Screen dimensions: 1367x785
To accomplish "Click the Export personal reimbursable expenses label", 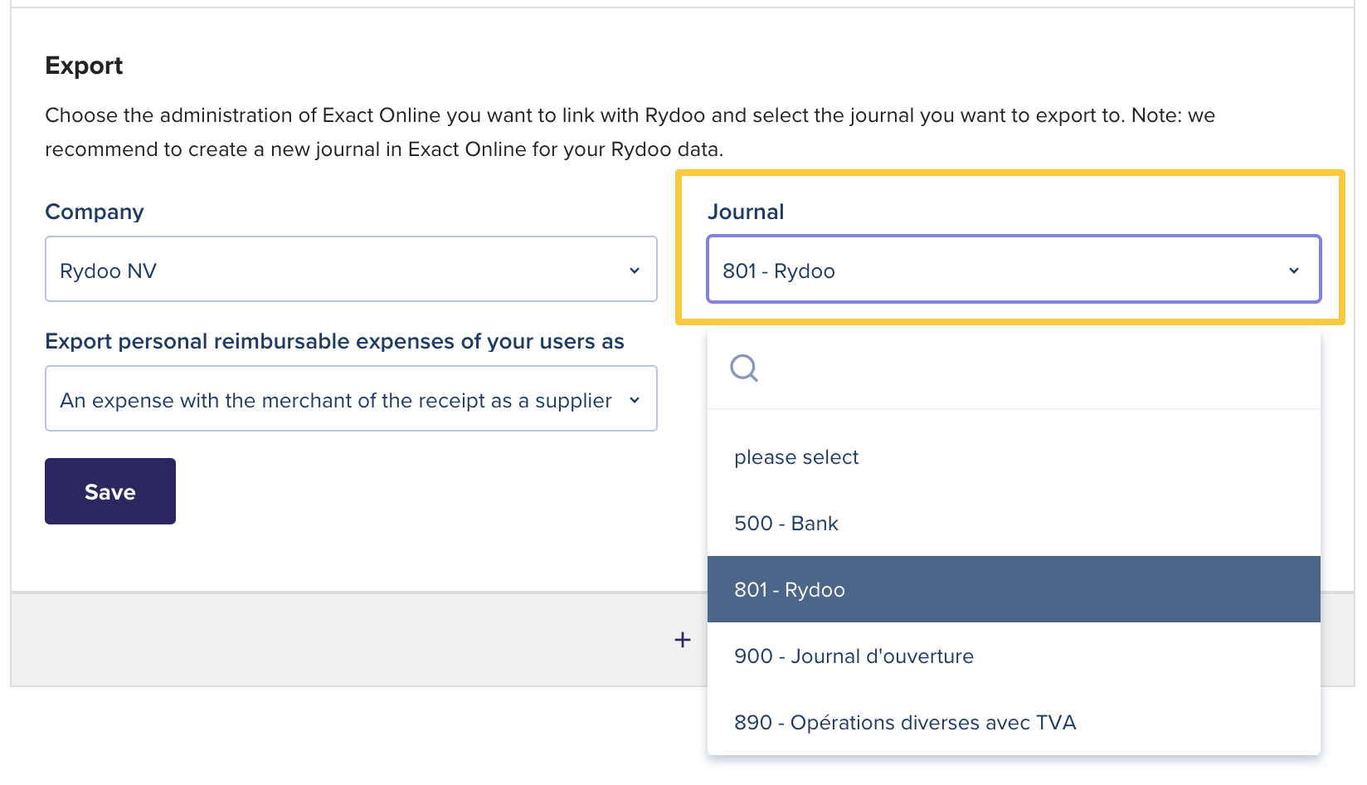I will [334, 341].
